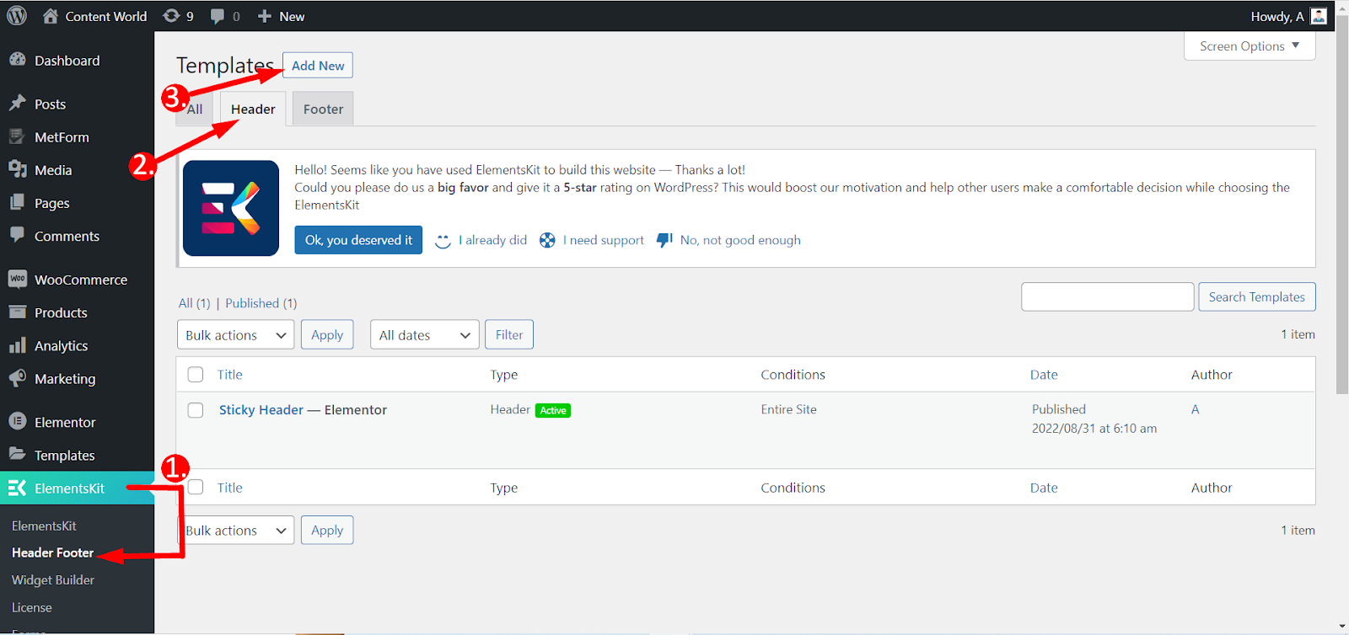
Task: Sort templates by Date column header
Action: [1044, 375]
